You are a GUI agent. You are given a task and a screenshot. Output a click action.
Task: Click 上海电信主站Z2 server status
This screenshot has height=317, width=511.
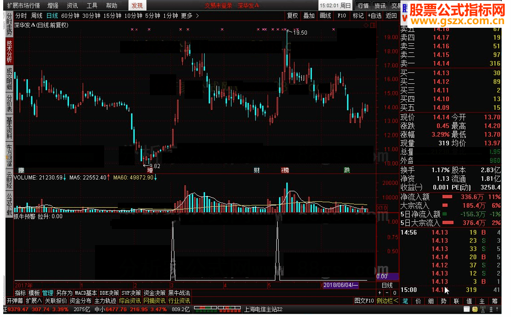pyautogui.click(x=263, y=309)
